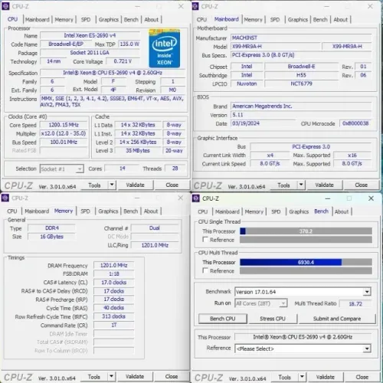Click the CPU-Z app icon in Mainboard window

pyautogui.click(x=195, y=6)
